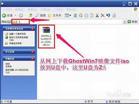Click the Back (后退) arrow button

(x=7, y=15)
